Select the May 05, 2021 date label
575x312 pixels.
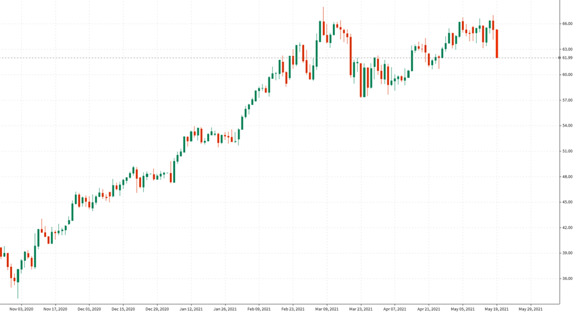[x=463, y=309]
